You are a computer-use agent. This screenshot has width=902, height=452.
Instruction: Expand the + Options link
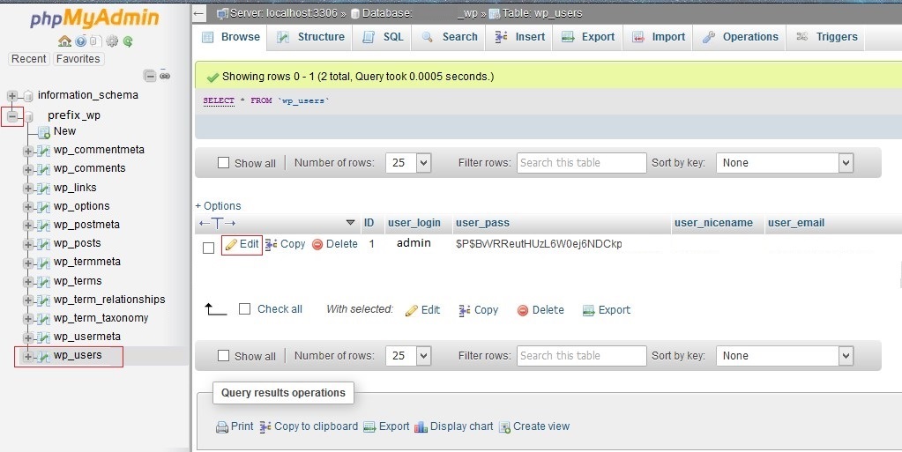click(x=218, y=206)
